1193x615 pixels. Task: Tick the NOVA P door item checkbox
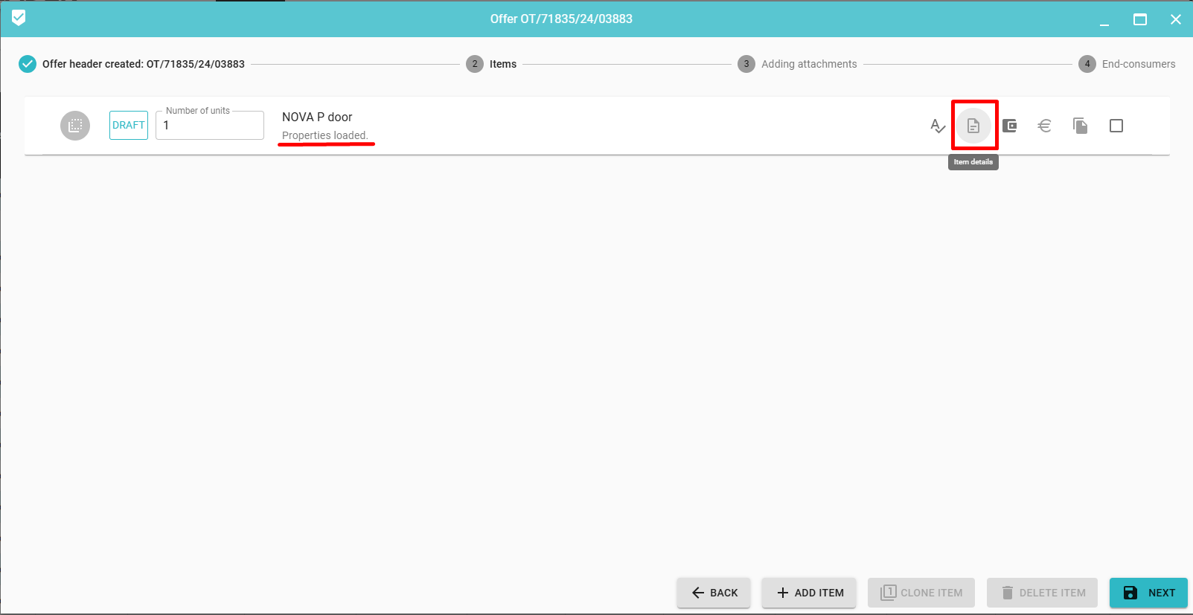(x=1116, y=126)
